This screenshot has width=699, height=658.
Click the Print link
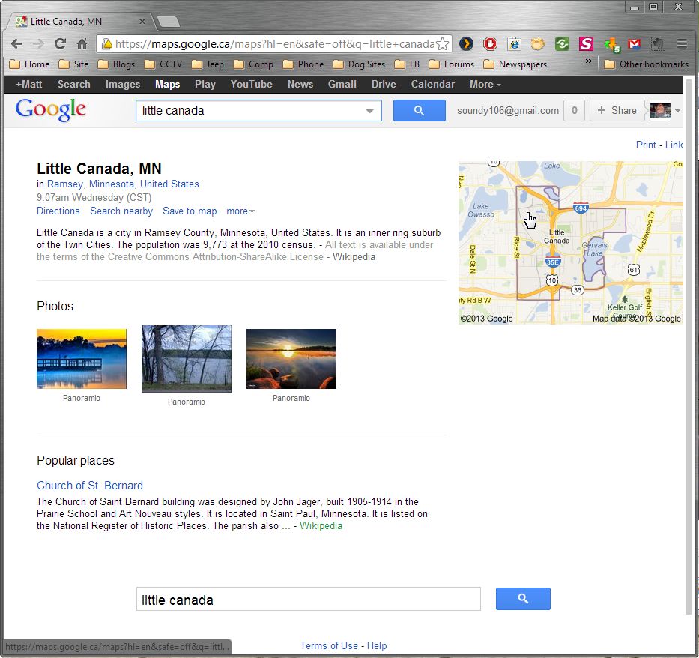(646, 145)
